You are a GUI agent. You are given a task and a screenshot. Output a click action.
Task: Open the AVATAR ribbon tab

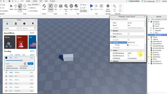coord(35,1)
